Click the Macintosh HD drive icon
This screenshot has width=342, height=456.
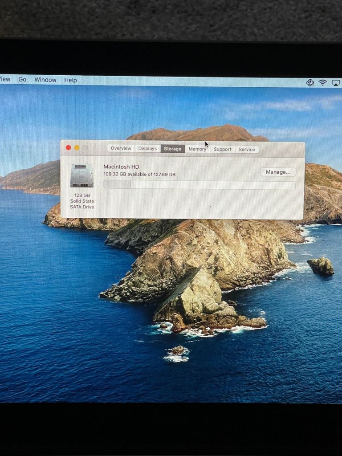click(82, 175)
